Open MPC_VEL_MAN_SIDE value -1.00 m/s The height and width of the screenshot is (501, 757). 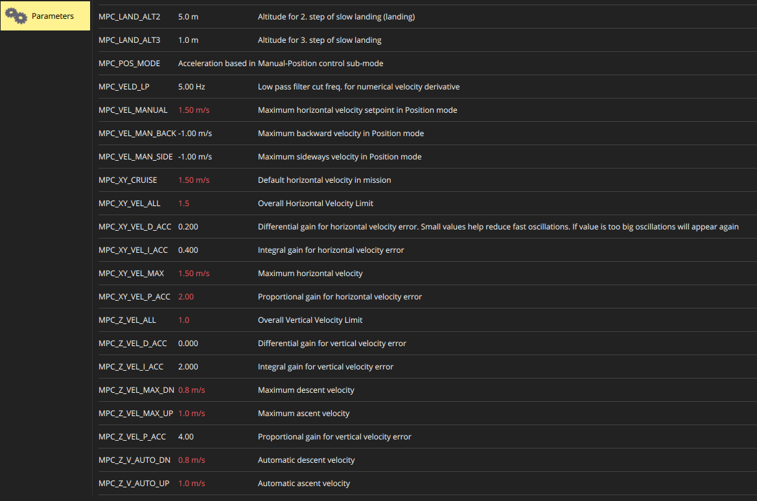point(195,157)
